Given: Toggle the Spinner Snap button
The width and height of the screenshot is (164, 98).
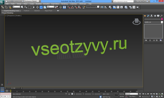Looking at the screenshot, I should [80, 7].
